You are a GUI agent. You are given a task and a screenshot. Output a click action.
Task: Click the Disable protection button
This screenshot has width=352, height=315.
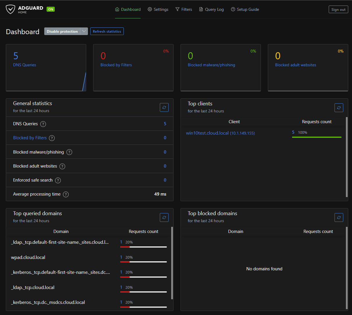[x=62, y=32]
